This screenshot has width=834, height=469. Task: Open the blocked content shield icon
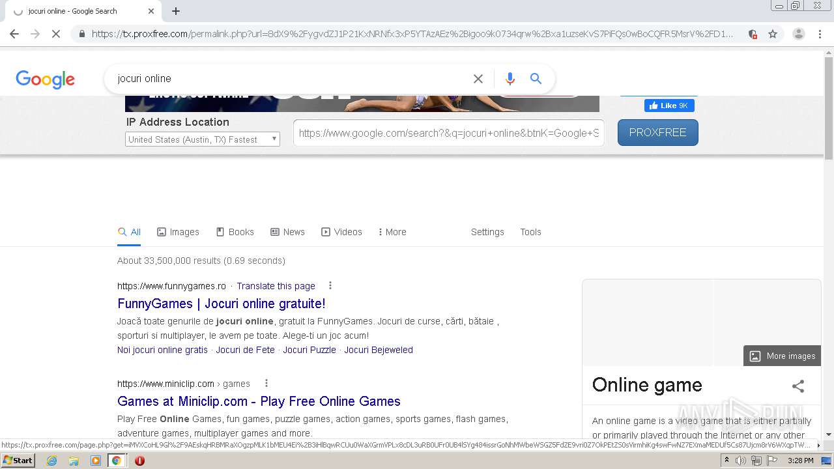click(753, 34)
